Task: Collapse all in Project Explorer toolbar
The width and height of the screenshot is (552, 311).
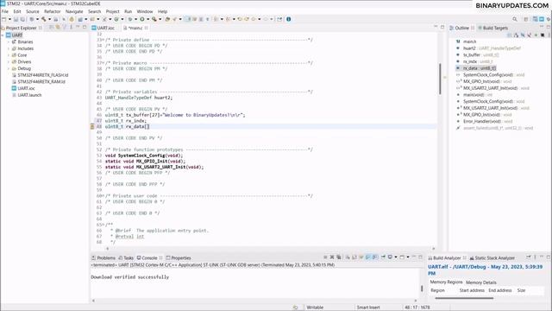Action: [51, 27]
